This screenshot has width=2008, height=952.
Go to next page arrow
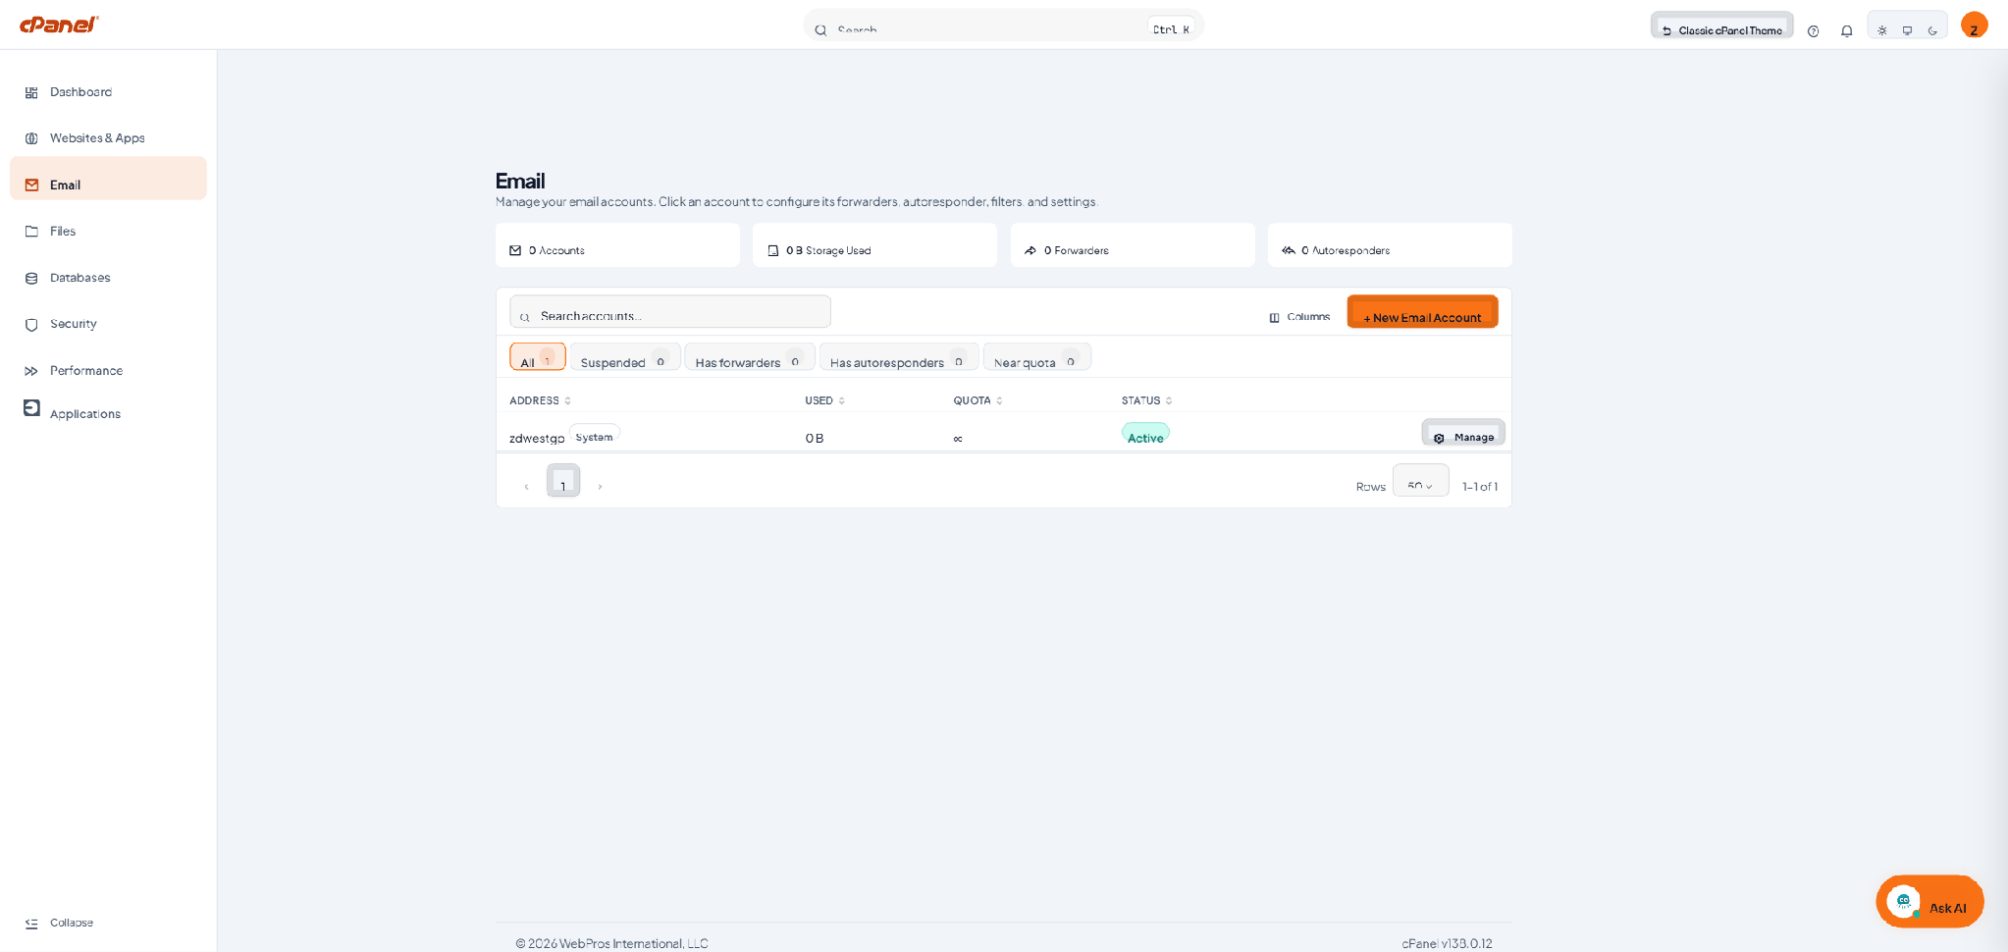click(x=600, y=486)
